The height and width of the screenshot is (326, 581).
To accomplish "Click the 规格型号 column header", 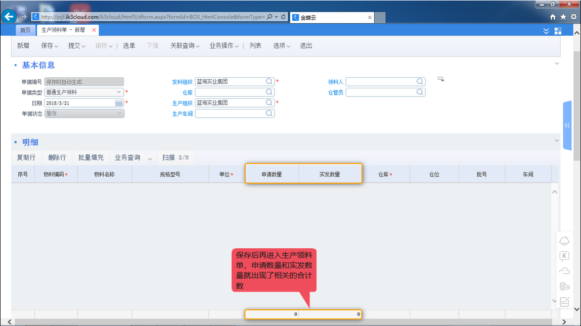I will point(170,174).
